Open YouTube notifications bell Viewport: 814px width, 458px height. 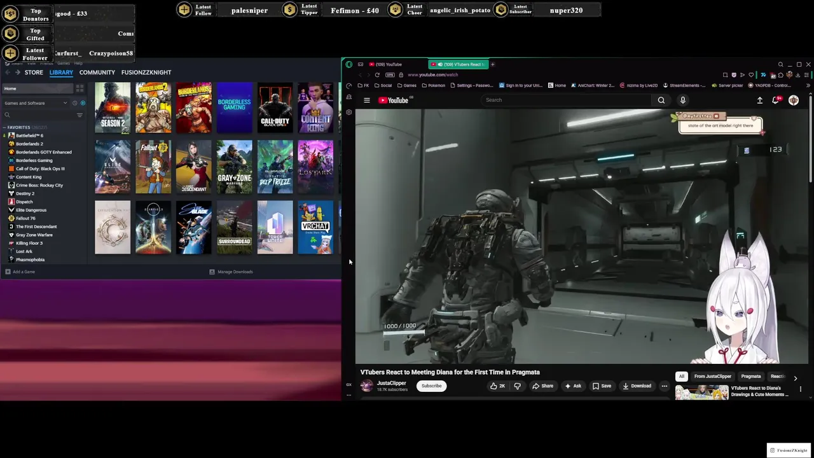(x=776, y=100)
